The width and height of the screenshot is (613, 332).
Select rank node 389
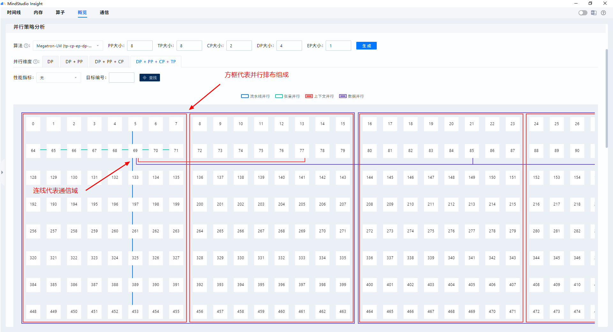135,285
